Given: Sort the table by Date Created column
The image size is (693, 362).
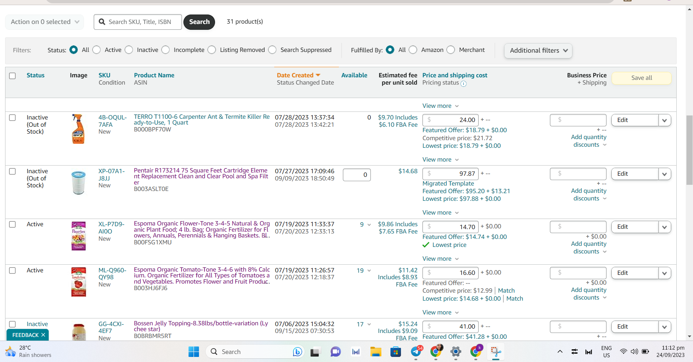Looking at the screenshot, I should click(295, 75).
